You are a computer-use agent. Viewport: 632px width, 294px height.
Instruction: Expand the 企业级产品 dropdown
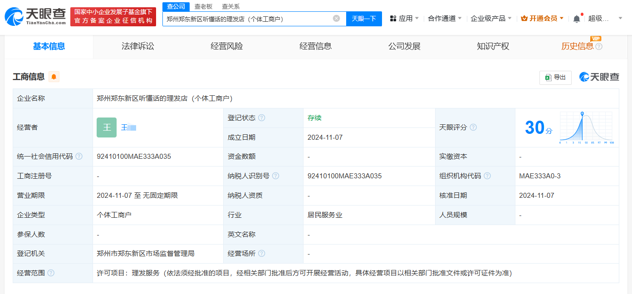[x=491, y=19]
